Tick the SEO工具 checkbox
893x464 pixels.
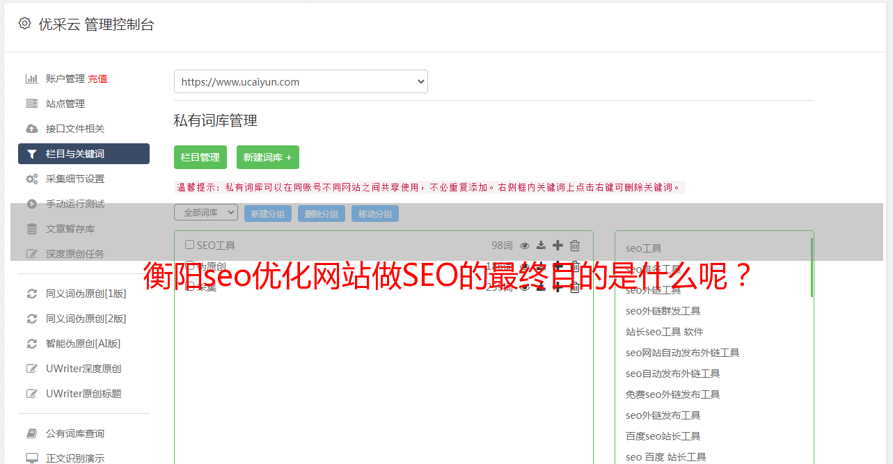189,245
